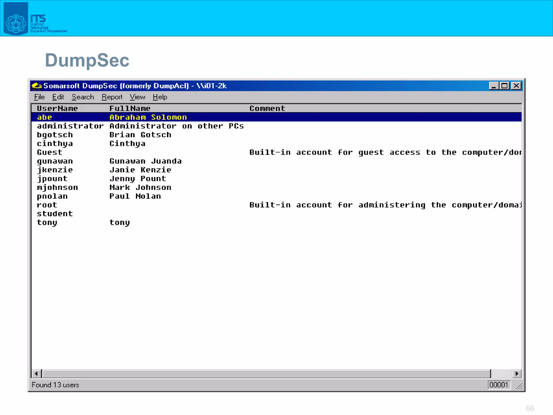This screenshot has width=553, height=415.
Task: Select the Guest user row
Action: click(x=276, y=152)
